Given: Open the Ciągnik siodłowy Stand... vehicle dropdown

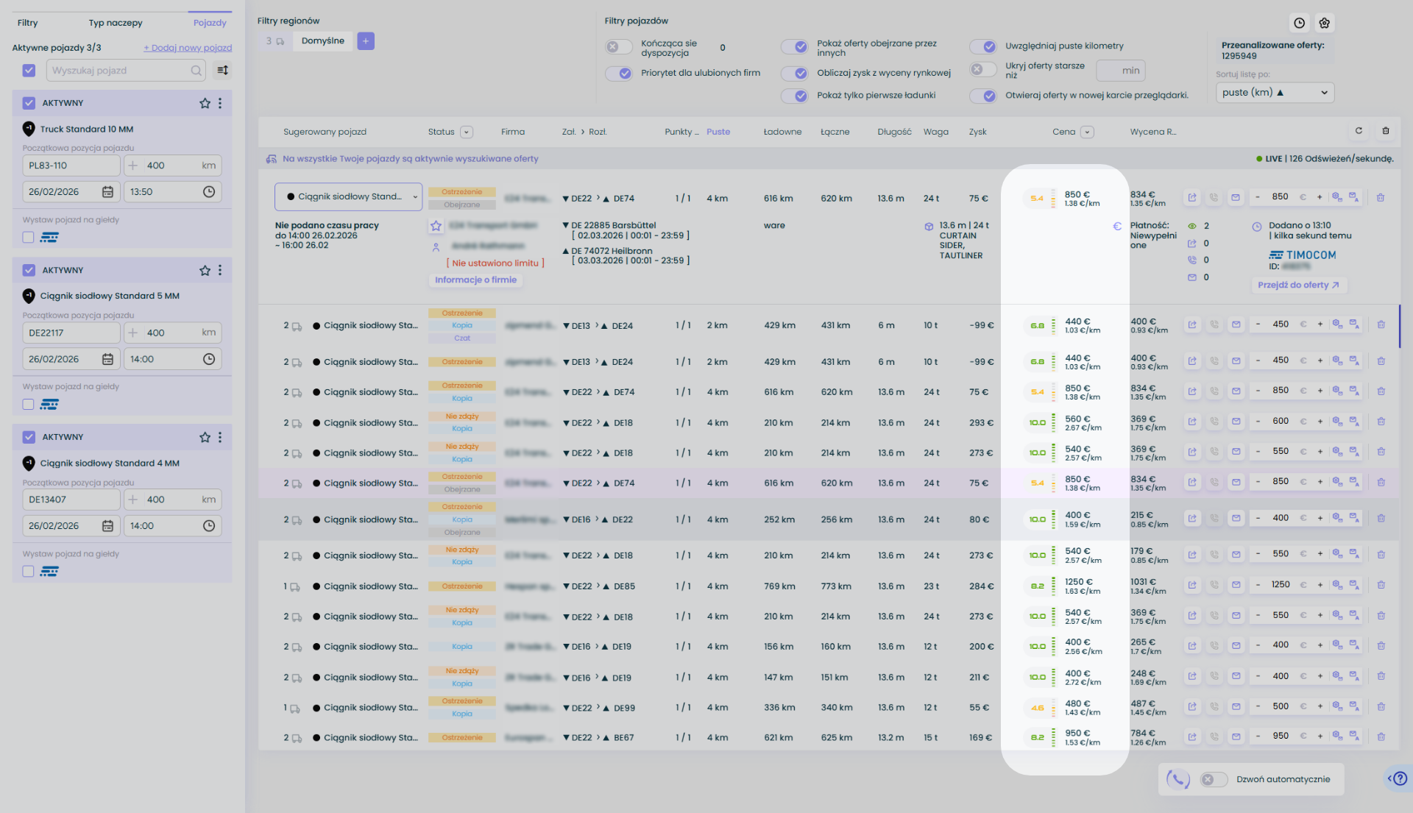Looking at the screenshot, I should tap(348, 197).
